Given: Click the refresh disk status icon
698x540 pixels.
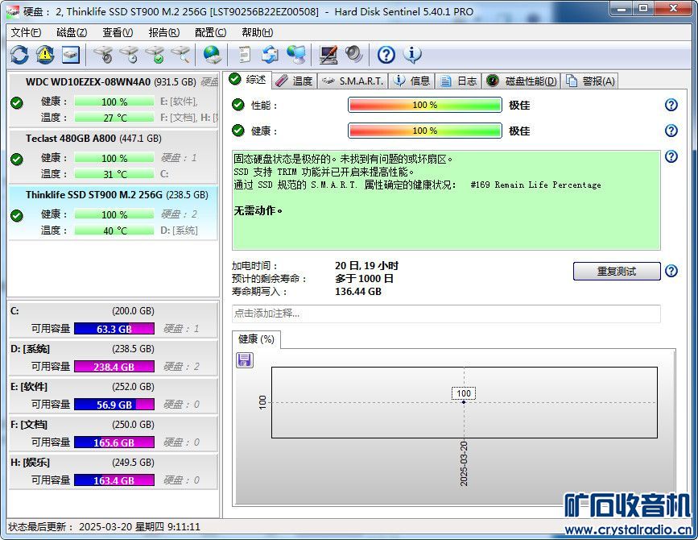Looking at the screenshot, I should [19, 56].
